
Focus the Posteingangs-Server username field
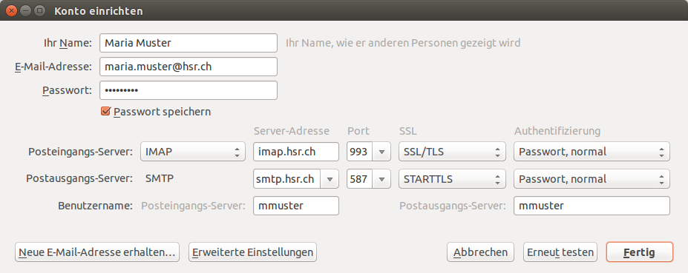pyautogui.click(x=295, y=206)
